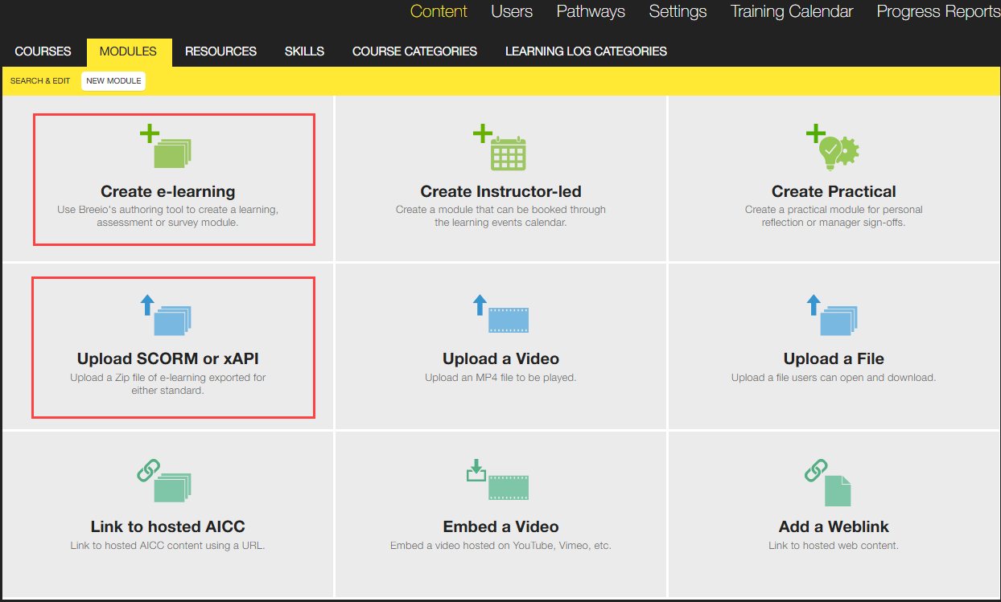Click the Upload SCORM or xAPI title
This screenshot has height=602, width=1001.
click(x=168, y=358)
